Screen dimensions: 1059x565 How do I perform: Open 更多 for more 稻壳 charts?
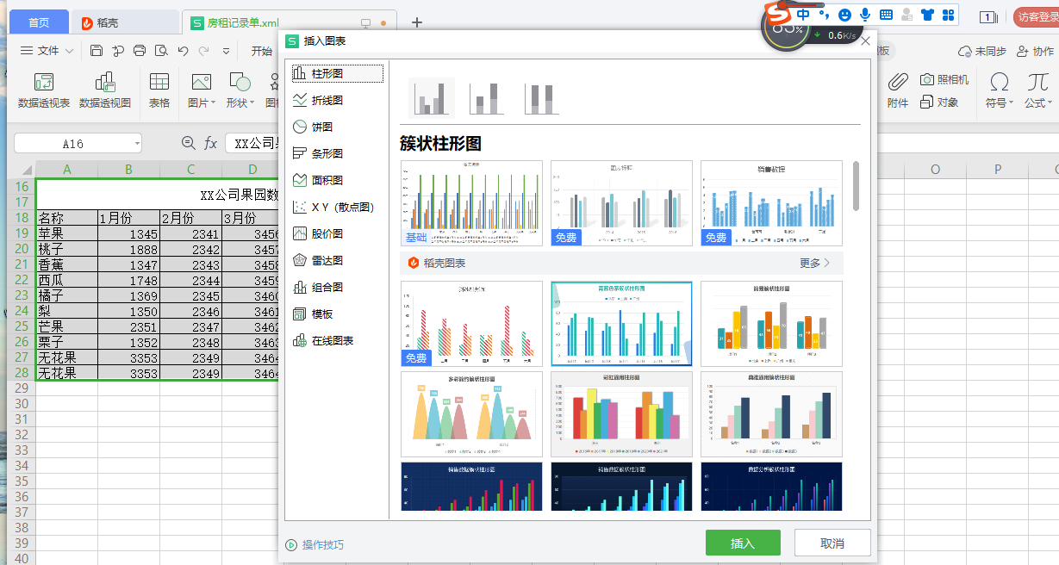pos(814,263)
